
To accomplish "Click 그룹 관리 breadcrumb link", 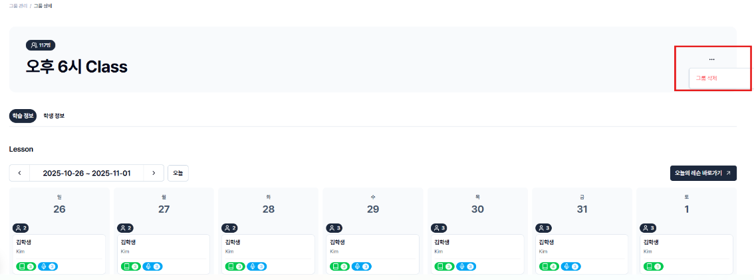I will tap(18, 6).
